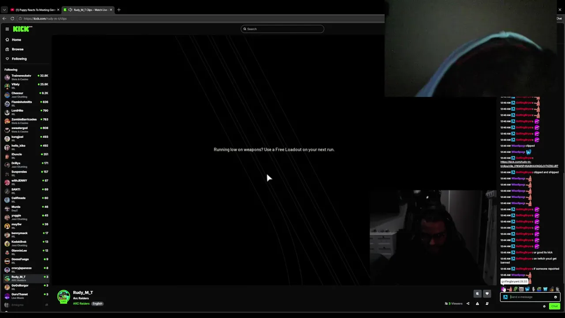Open the hamburger sidebar menu

pyautogui.click(x=7, y=29)
